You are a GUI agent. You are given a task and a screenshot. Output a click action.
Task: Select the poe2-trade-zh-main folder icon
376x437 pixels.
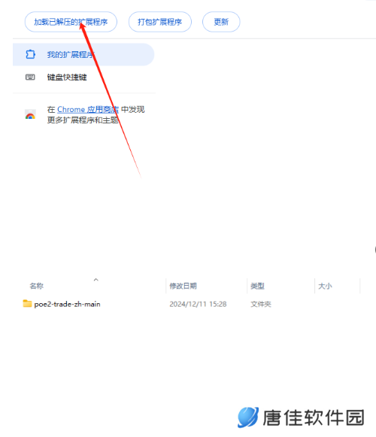[x=27, y=304]
